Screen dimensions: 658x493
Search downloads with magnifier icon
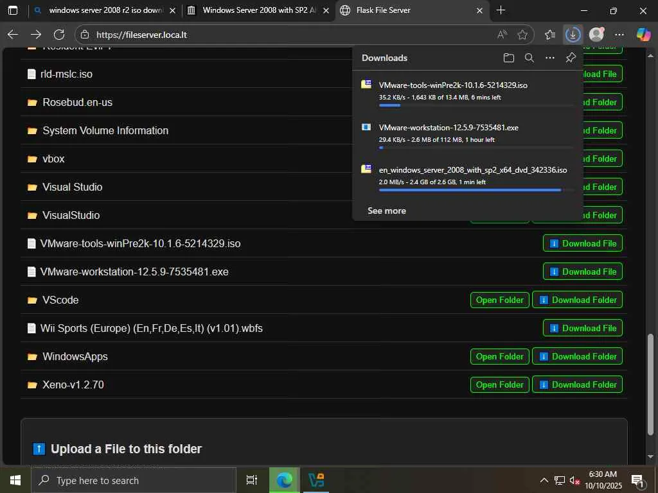(529, 58)
